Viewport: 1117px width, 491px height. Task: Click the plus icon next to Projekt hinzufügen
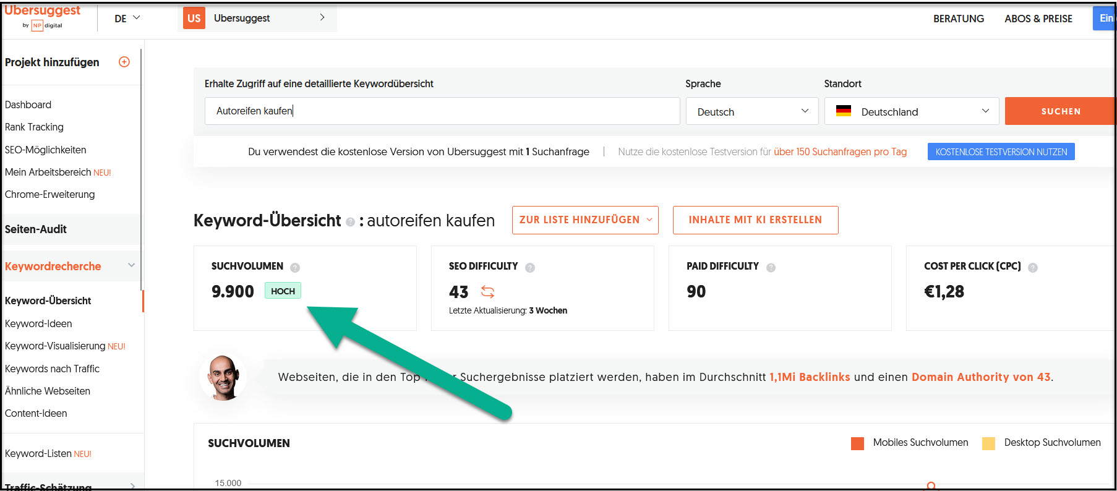coord(124,62)
